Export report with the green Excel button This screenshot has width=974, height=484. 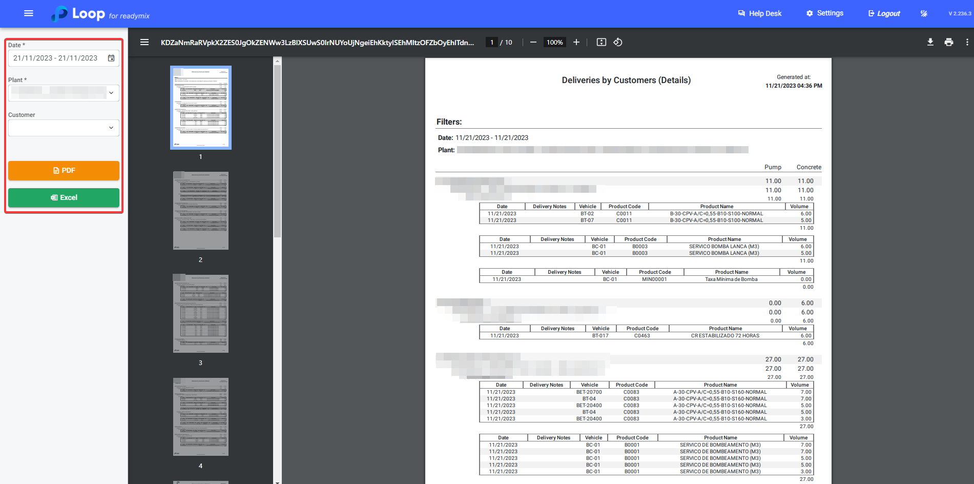click(64, 197)
